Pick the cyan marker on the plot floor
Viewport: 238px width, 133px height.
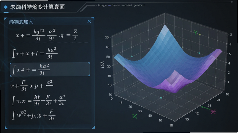click(x=161, y=98)
